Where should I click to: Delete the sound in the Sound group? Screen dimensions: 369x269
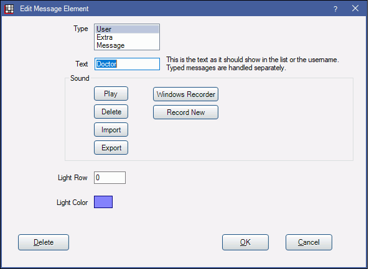point(111,112)
